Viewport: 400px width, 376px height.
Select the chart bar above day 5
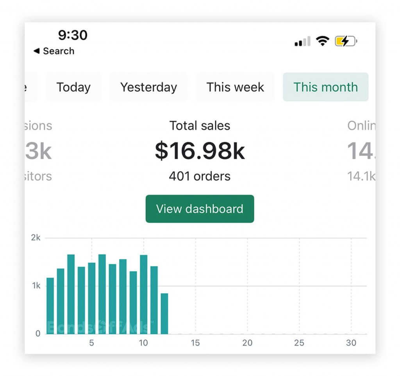[x=92, y=298]
